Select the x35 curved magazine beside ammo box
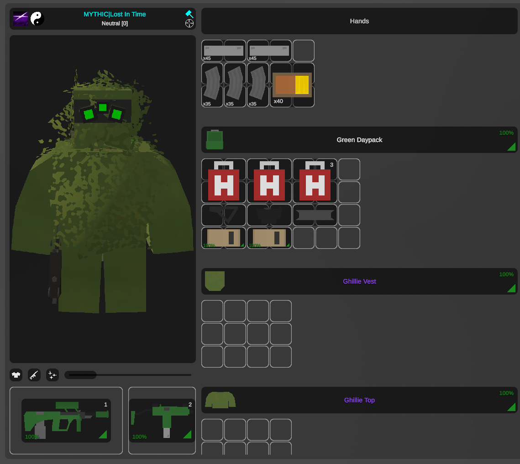This screenshot has height=464, width=520. click(258, 85)
